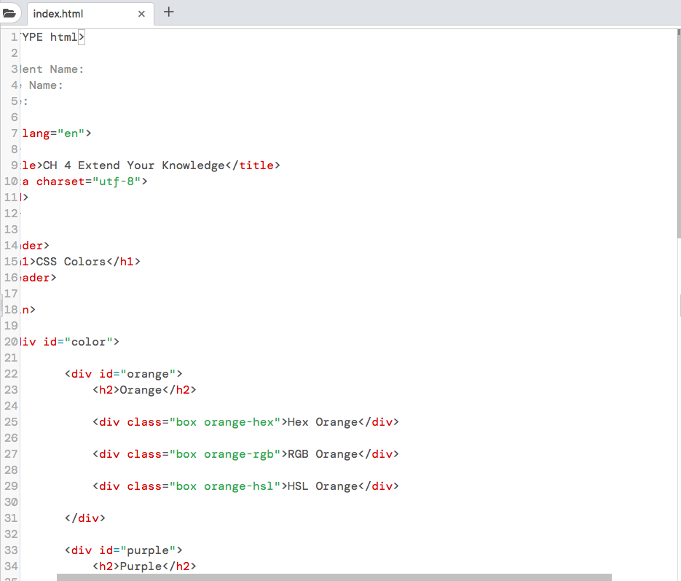Click the RGB Orange text on line 27
The image size is (681, 581).
[x=322, y=453]
